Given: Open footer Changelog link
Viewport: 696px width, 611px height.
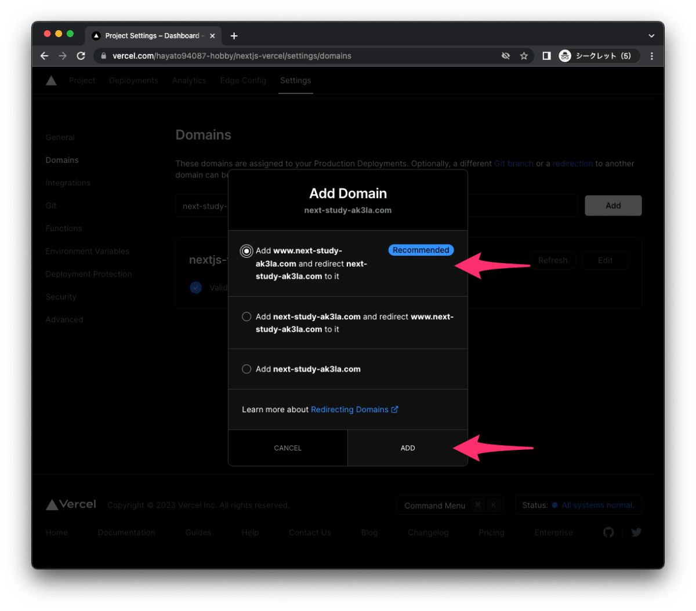Looking at the screenshot, I should click(x=428, y=532).
